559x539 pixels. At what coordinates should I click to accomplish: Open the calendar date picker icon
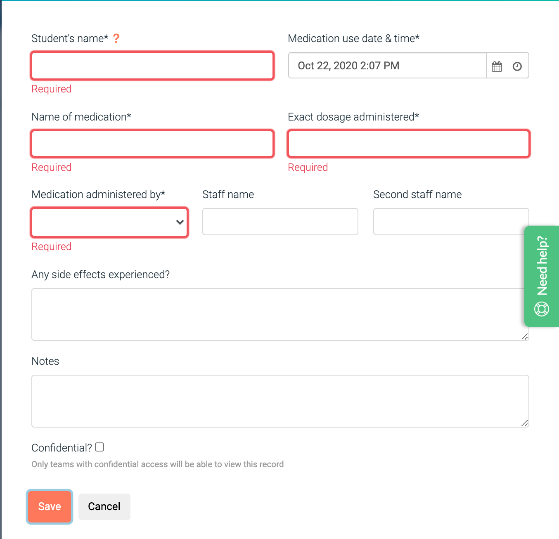point(497,66)
